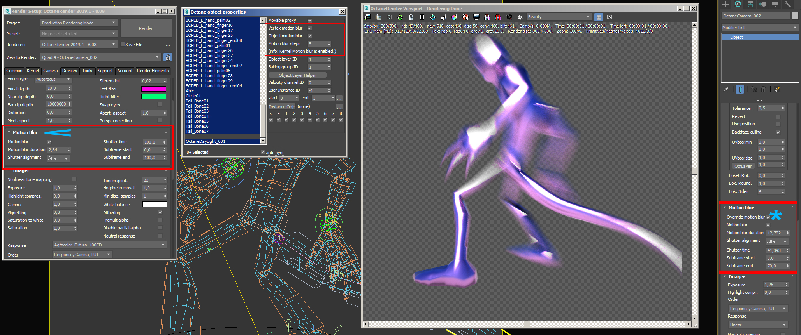Open the Motion tab in command panel
The height and width of the screenshot is (335, 801).
tap(763, 4)
